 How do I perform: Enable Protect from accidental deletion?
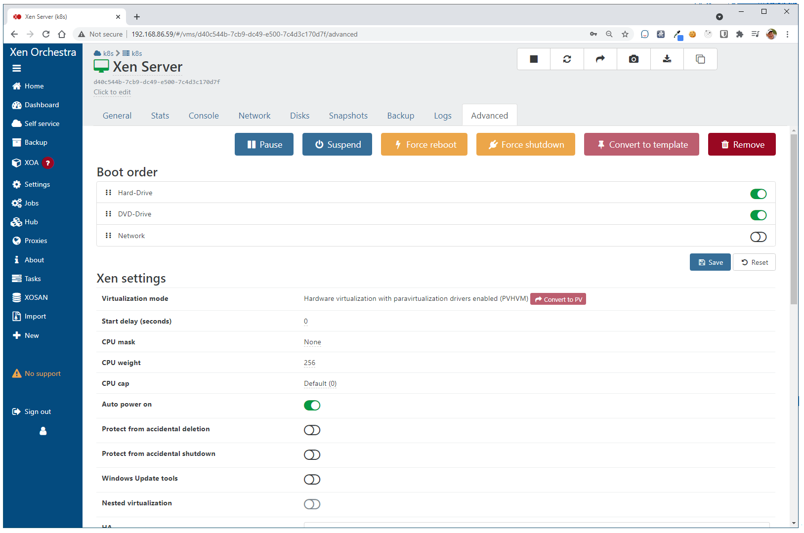click(x=312, y=430)
